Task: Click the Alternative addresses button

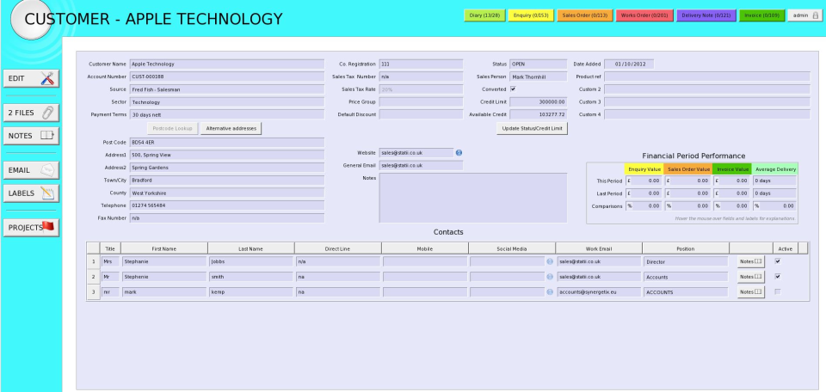Action: coord(231,128)
